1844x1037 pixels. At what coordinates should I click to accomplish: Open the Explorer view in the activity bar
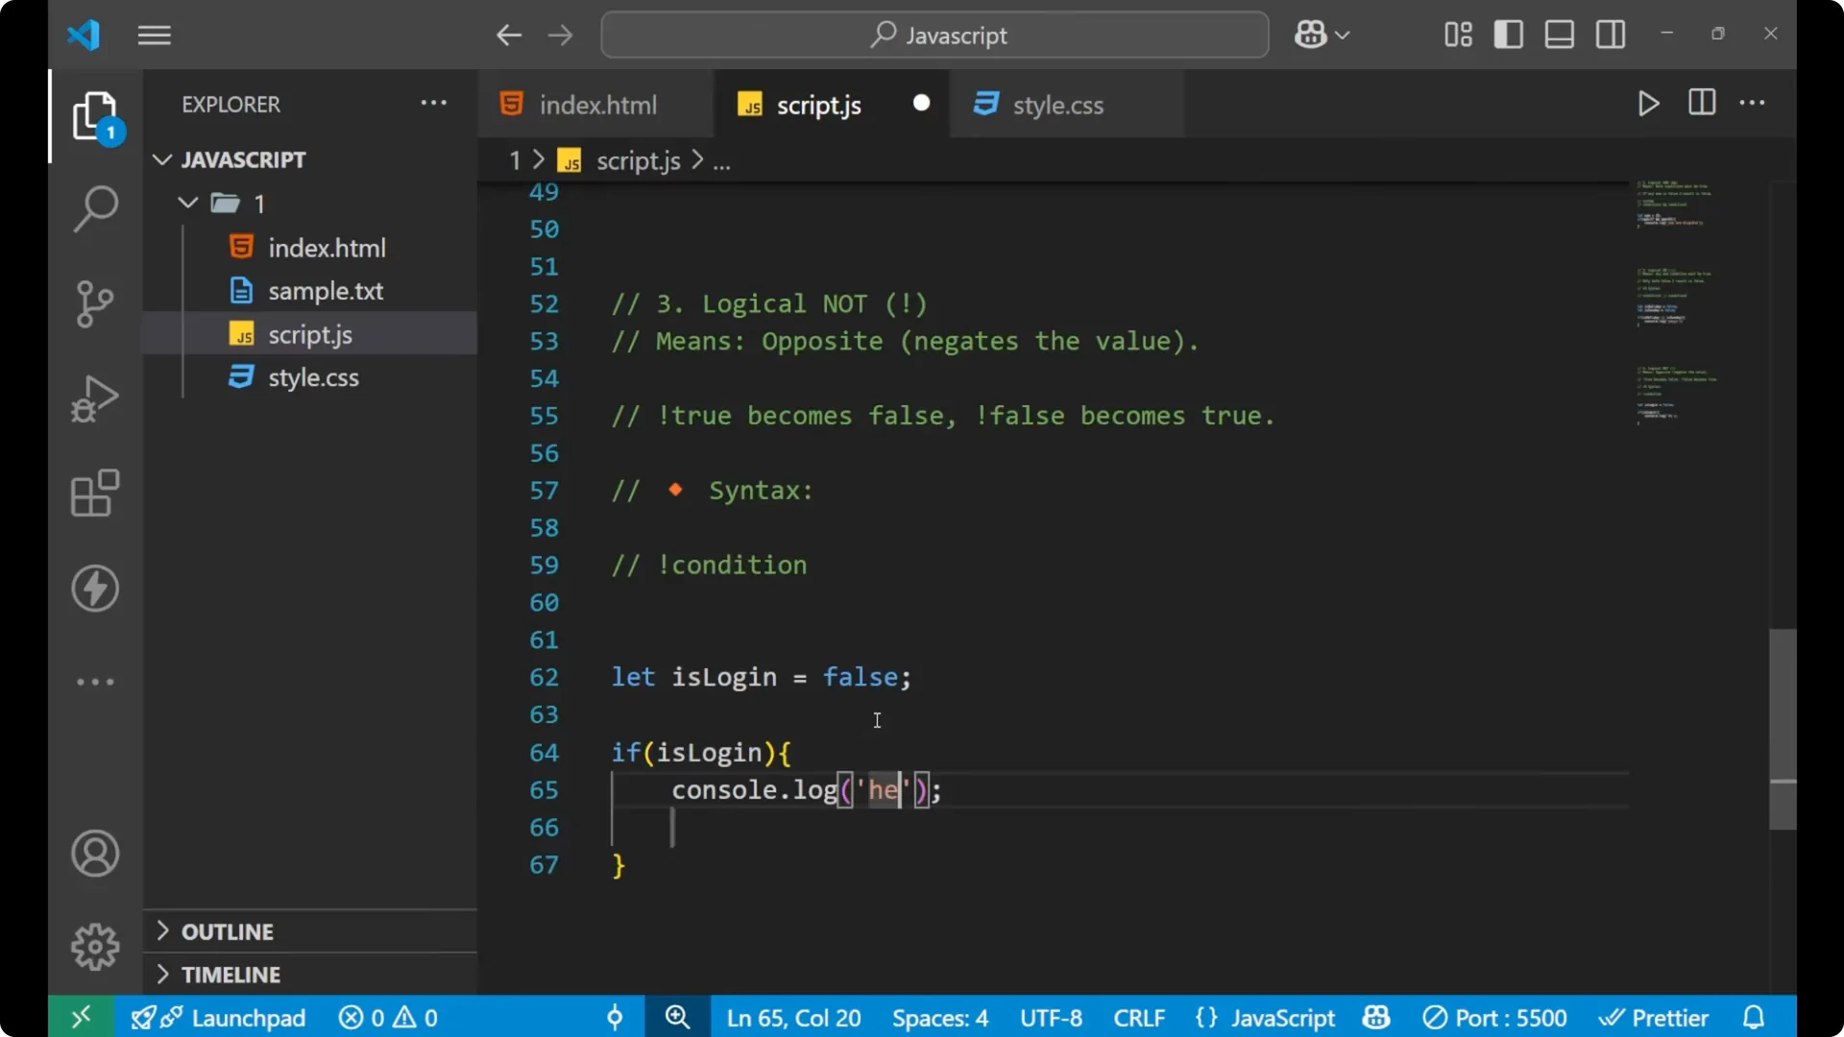[x=95, y=115]
